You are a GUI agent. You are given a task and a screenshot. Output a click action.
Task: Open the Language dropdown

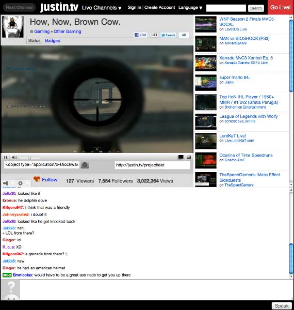pyautogui.click(x=190, y=8)
